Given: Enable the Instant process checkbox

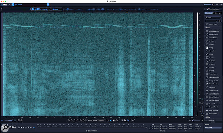Looking at the screenshot, I should pyautogui.click(x=87, y=120).
